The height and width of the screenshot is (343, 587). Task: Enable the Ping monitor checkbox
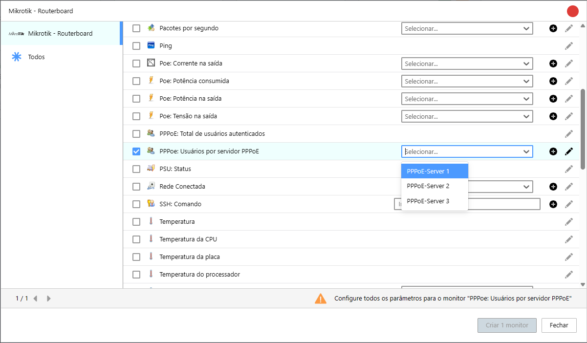click(136, 46)
